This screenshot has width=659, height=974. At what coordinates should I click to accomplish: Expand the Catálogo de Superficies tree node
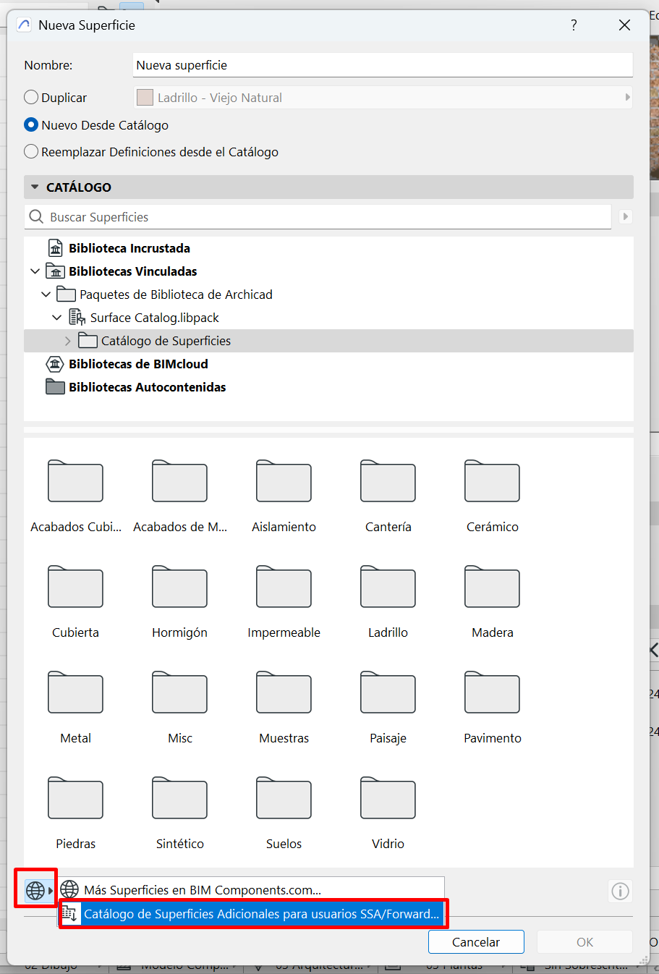click(x=67, y=341)
